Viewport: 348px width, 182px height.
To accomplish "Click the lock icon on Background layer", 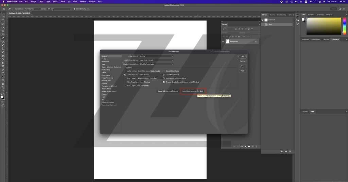I will 256,41.
